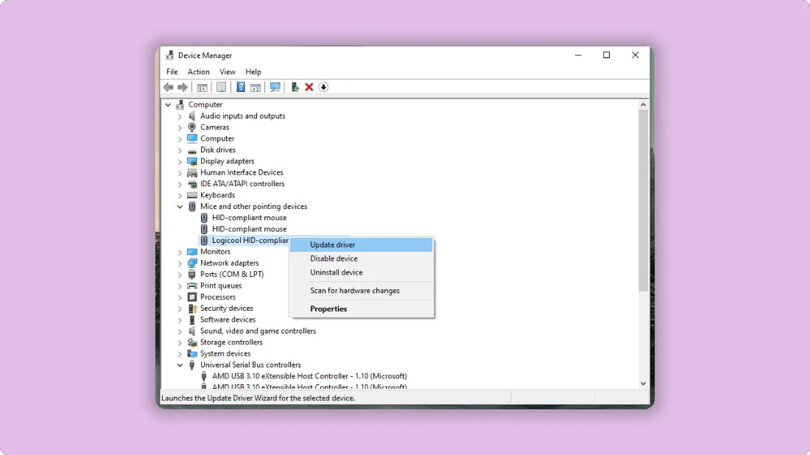Select the Keyboards category icon
This screenshot has height=455, width=810.
(x=192, y=195)
